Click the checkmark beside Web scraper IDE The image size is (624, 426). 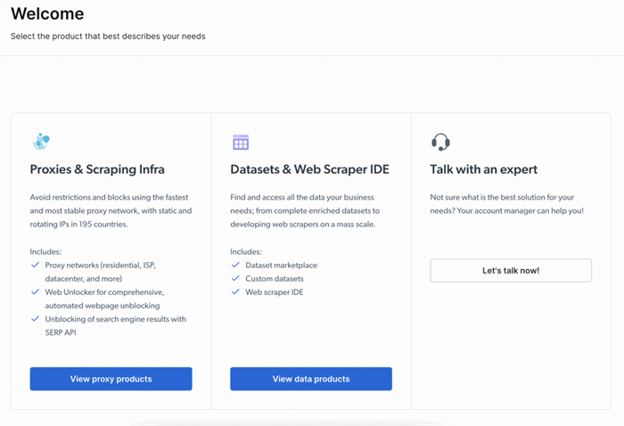pos(235,292)
